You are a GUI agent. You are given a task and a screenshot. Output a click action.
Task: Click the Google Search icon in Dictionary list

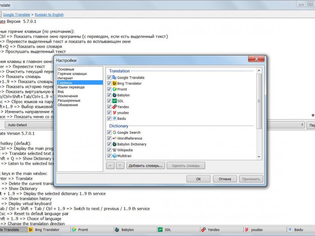115,132
